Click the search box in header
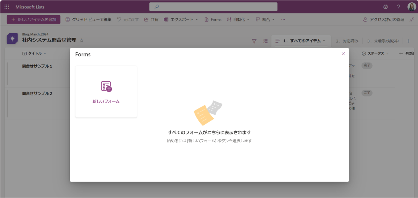 (213, 7)
